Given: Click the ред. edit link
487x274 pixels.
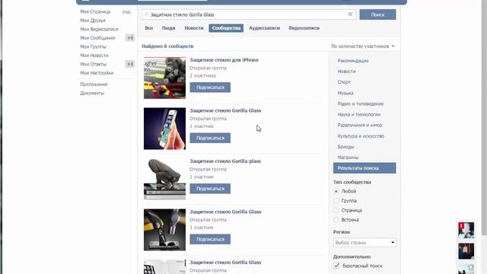Looking at the screenshot, I should tap(127, 11).
